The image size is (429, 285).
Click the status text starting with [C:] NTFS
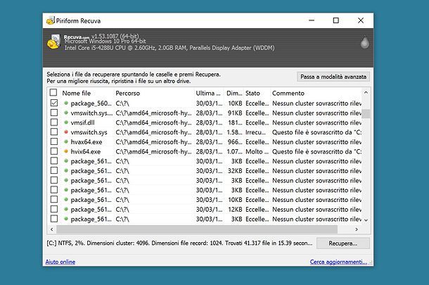[x=179, y=243]
